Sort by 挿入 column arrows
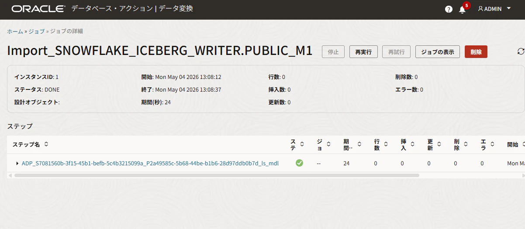This screenshot has width=525, height=229. point(413,144)
